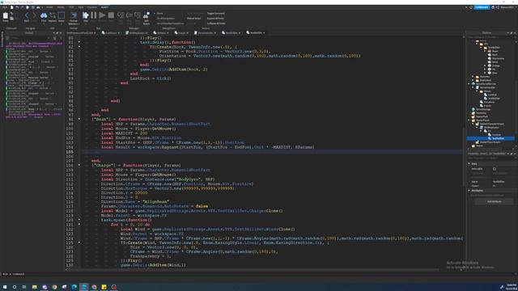Click the Name property value field
The width and height of the screenshot is (518, 291).
[x=503, y=181]
